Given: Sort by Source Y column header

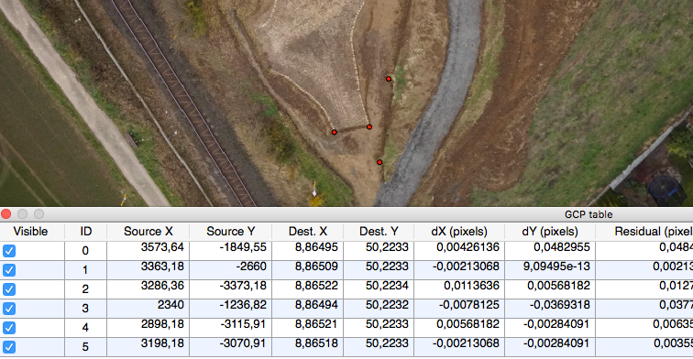Looking at the screenshot, I should [231, 232].
